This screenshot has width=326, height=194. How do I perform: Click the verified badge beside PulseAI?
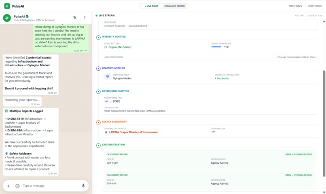[27, 16]
